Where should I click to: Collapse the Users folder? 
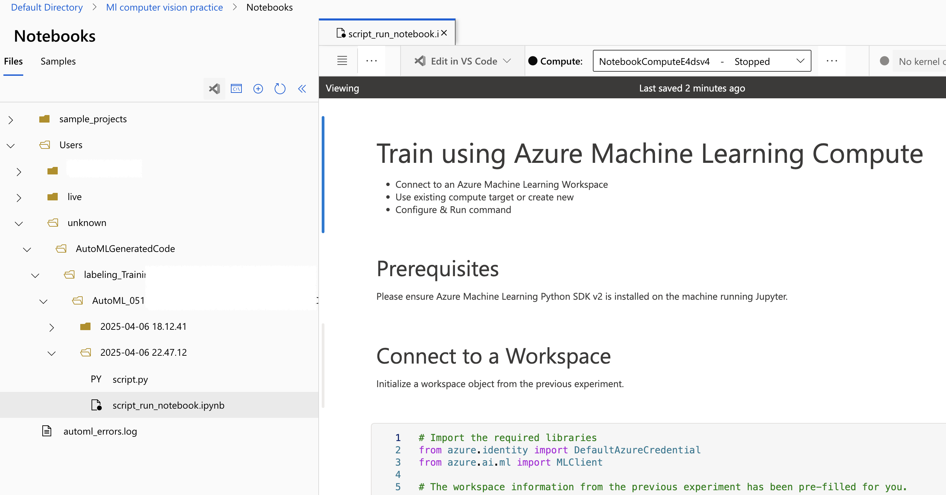[x=11, y=146]
